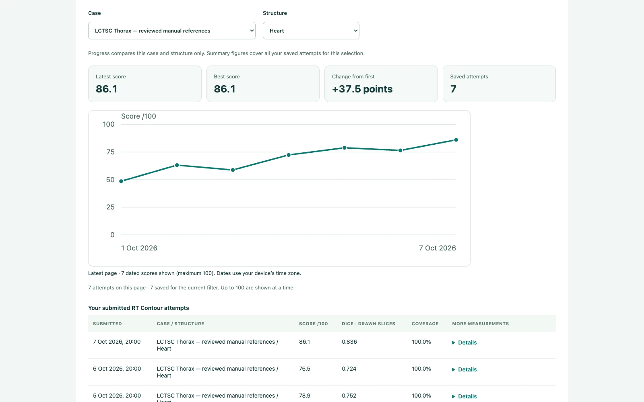This screenshot has width=644, height=402.
Task: Click the '7 attempts on this page' note
Action: click(191, 287)
